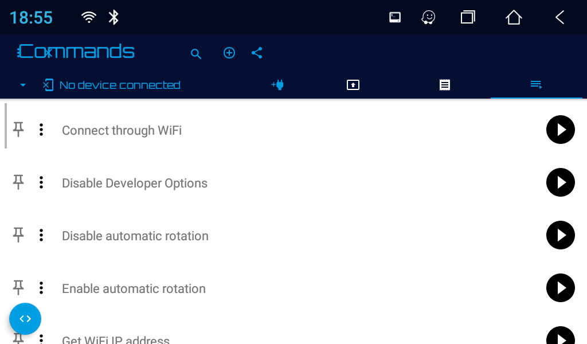Pin the Enable automatic rotation command
The height and width of the screenshot is (344, 587).
(18, 288)
